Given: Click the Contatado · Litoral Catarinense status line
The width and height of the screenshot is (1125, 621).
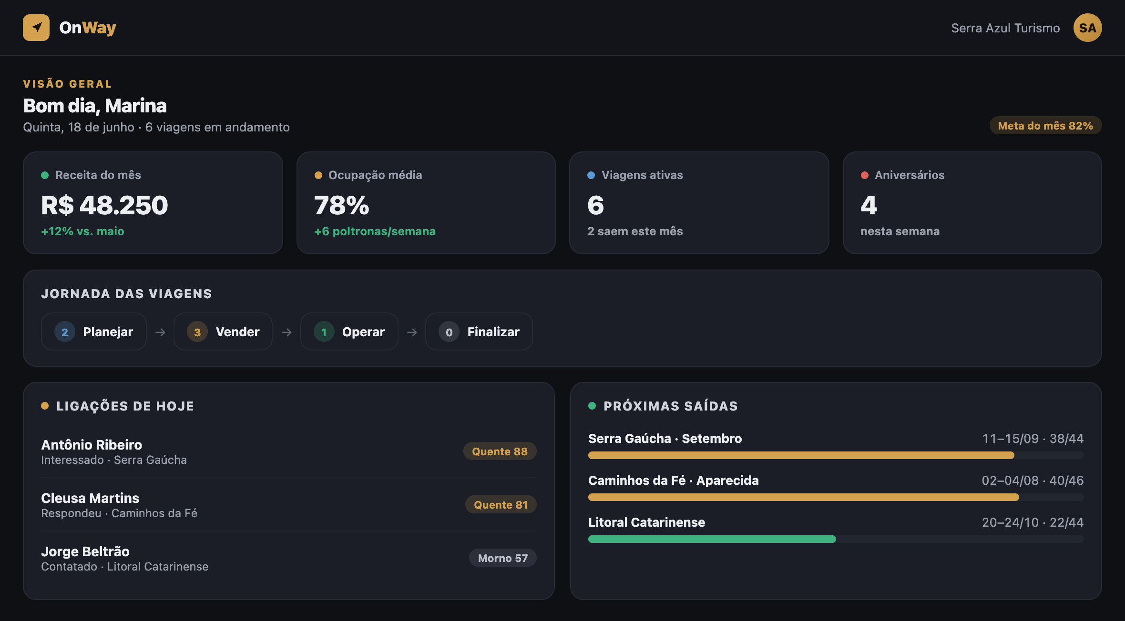Looking at the screenshot, I should (x=125, y=567).
